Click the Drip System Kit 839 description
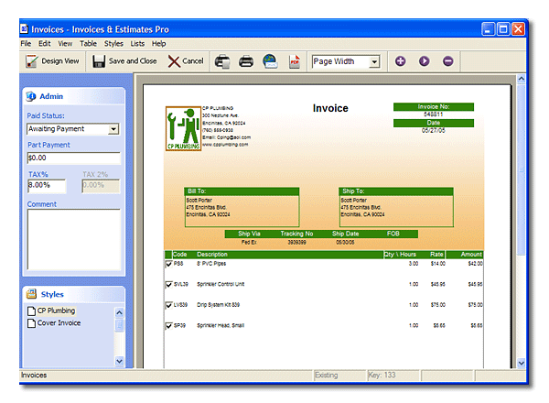 coord(218,305)
